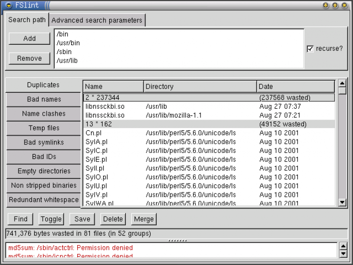The height and width of the screenshot is (265, 353).
Task: Select the Non stripped binaries category
Action: pos(43,185)
